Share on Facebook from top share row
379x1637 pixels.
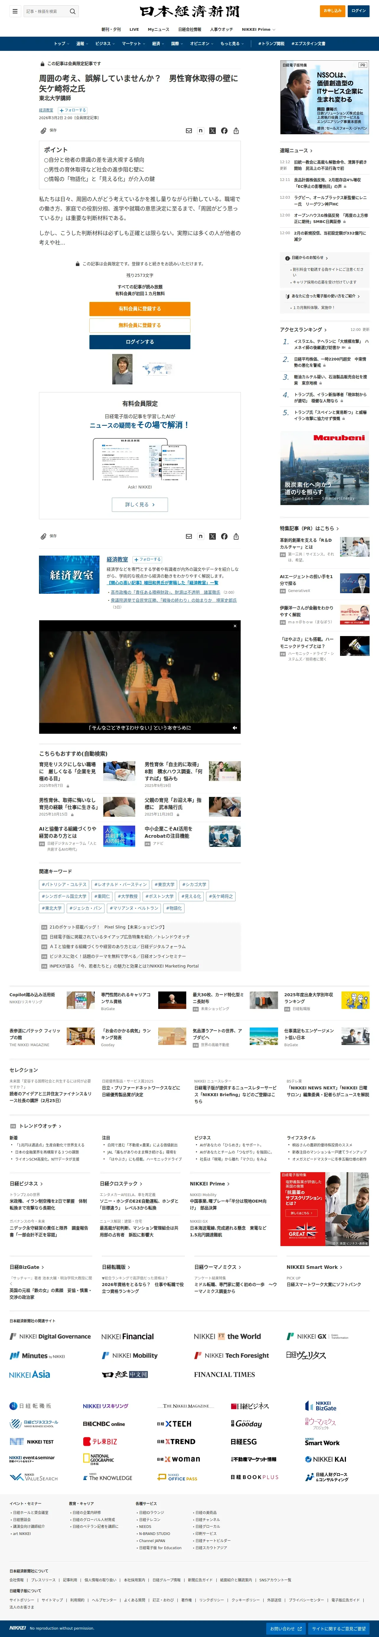224,130
